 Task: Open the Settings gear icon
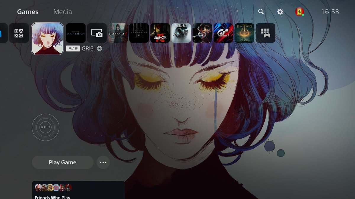pos(280,11)
